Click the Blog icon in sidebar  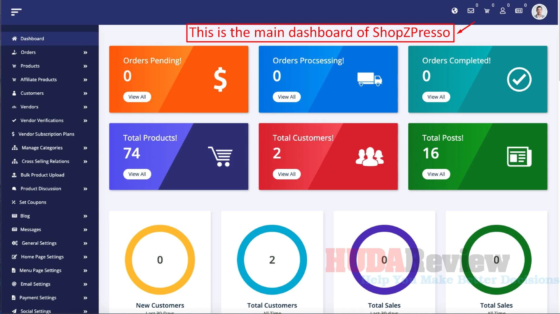coord(14,216)
